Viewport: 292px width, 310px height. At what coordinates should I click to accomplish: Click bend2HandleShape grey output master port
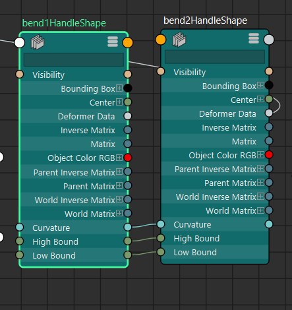click(x=269, y=40)
